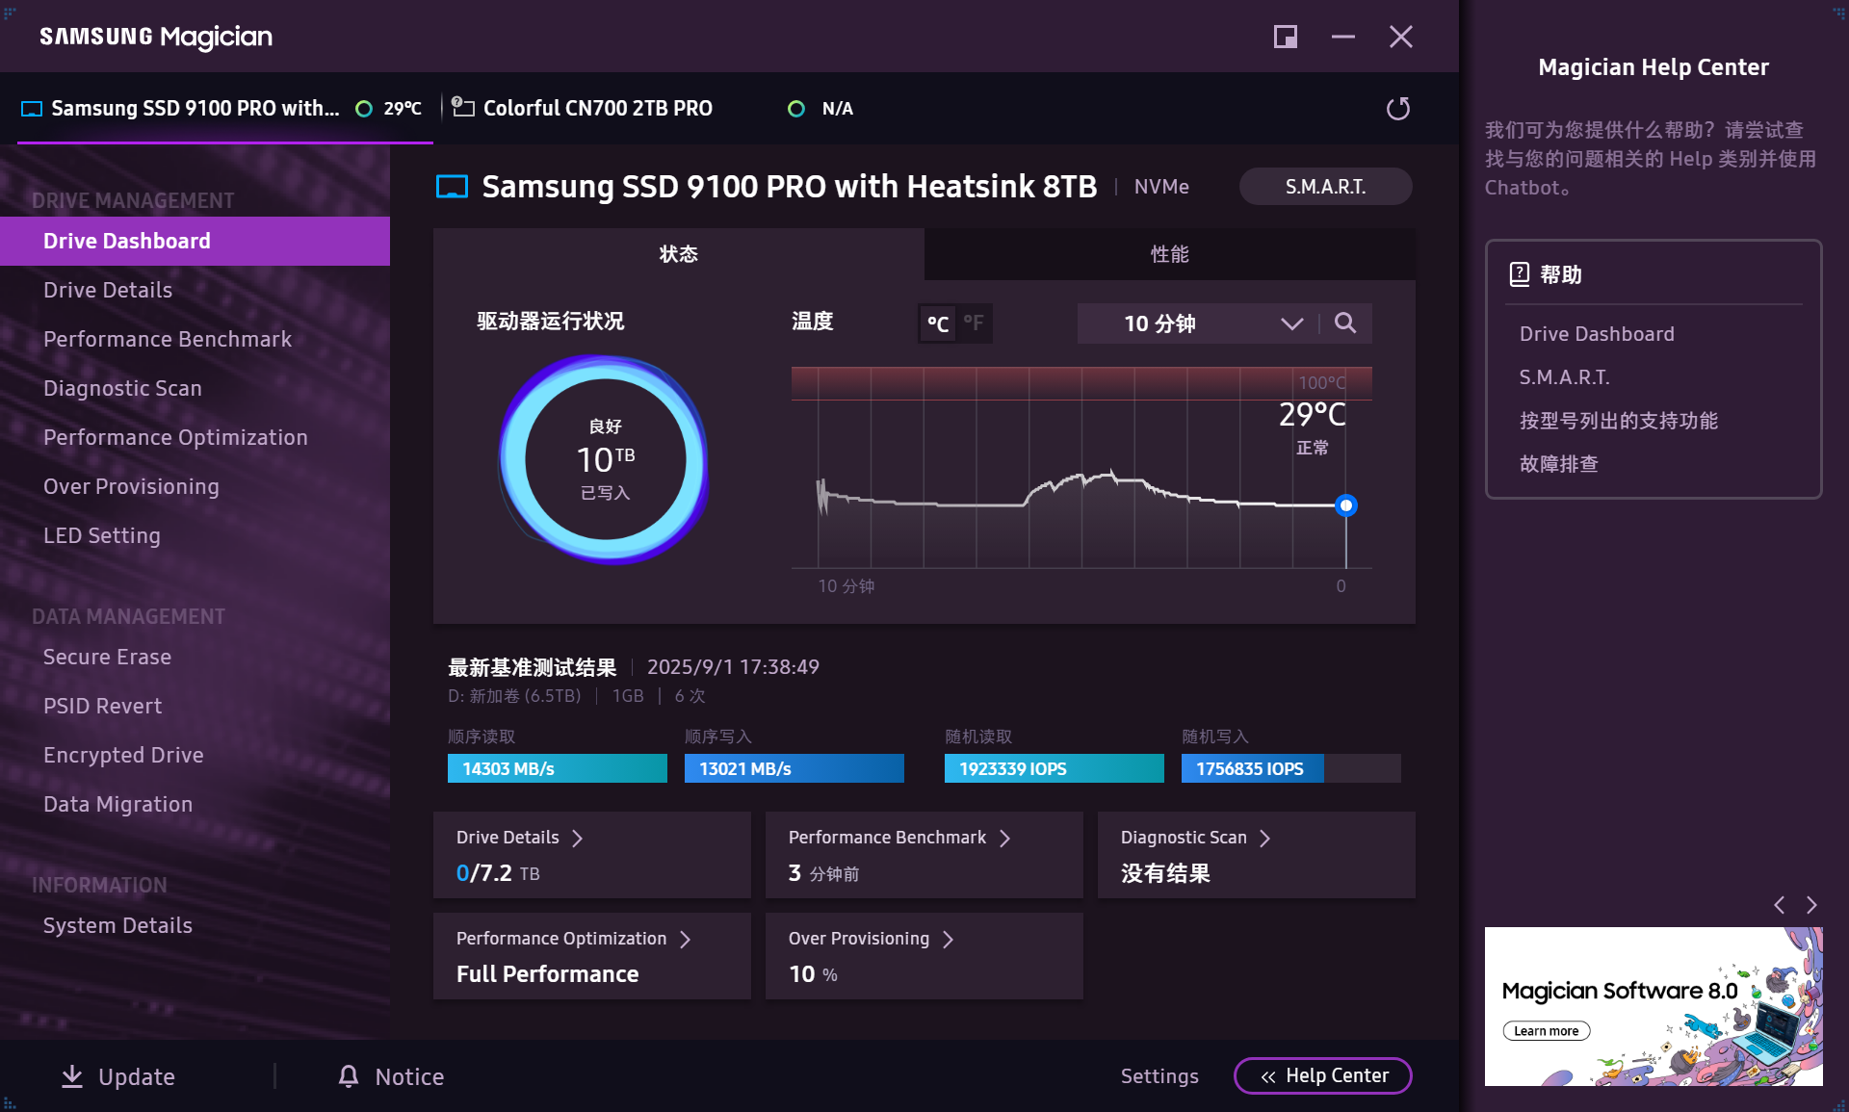Open Notice via the bell icon
Image resolution: width=1849 pixels, height=1112 pixels.
tap(348, 1076)
